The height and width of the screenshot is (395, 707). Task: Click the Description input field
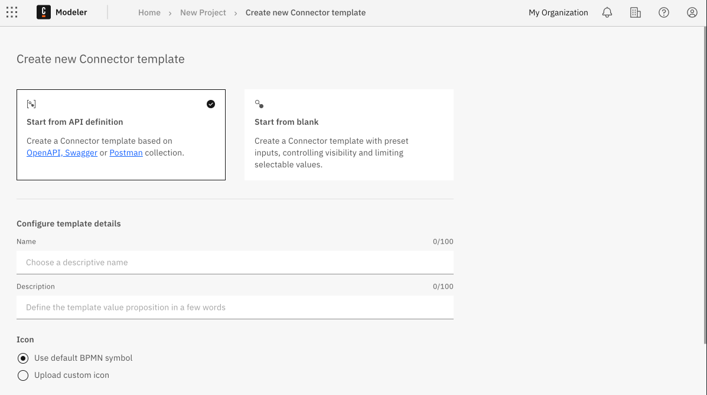click(x=234, y=307)
